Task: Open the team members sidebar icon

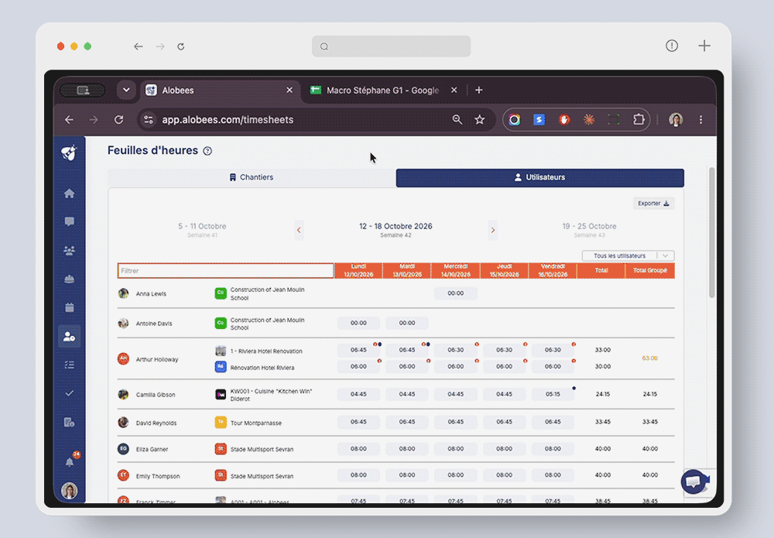Action: (69, 251)
